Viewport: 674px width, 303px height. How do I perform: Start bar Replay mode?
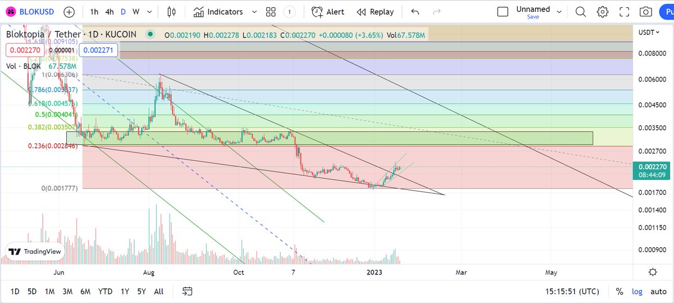tap(375, 12)
